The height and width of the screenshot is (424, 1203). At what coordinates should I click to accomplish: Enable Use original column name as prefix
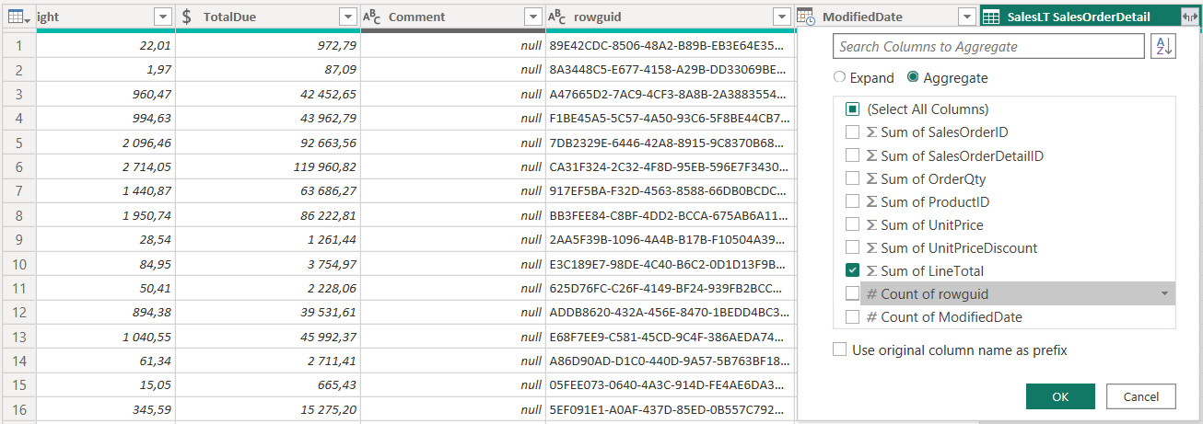[839, 350]
